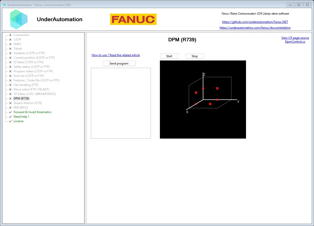Click the UnderAutomation hexagon logo
The image size is (314, 226).
(19, 19)
